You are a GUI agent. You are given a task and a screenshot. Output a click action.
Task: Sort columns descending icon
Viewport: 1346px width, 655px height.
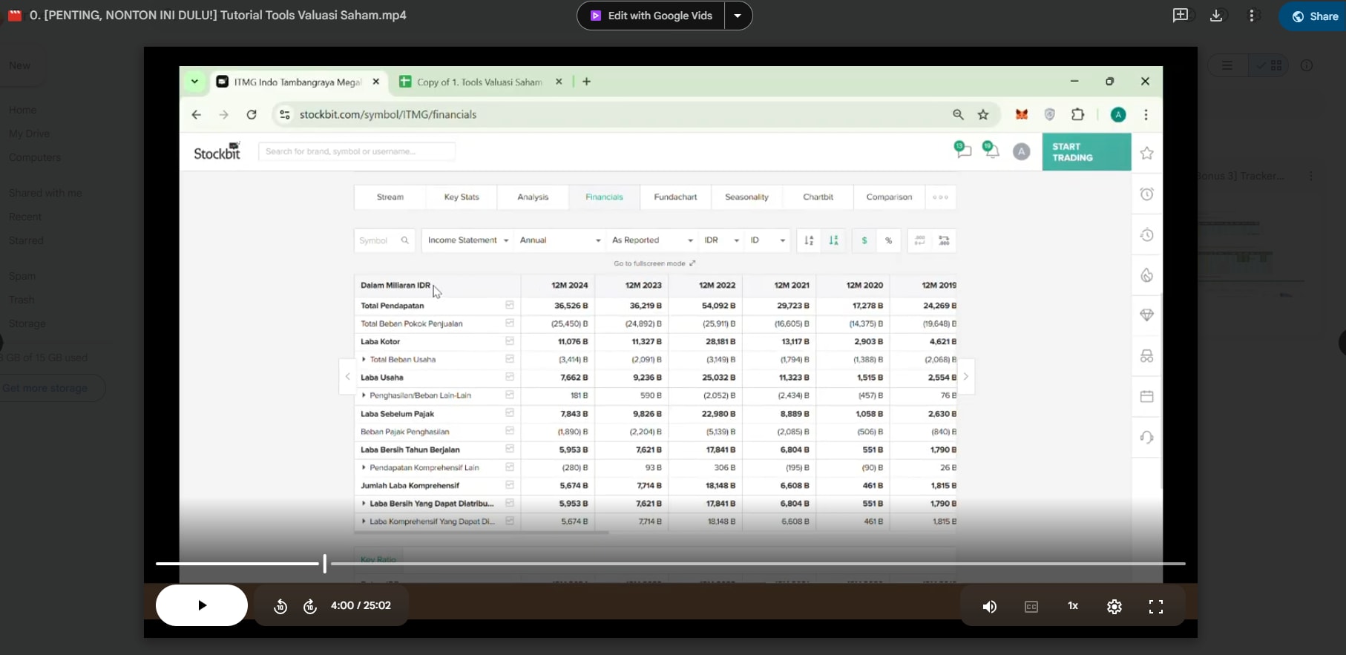tap(833, 240)
